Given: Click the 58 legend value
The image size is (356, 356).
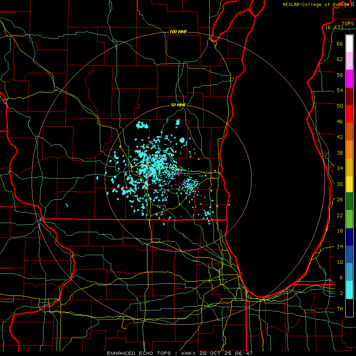Looking at the screenshot, I should pyautogui.click(x=340, y=75).
